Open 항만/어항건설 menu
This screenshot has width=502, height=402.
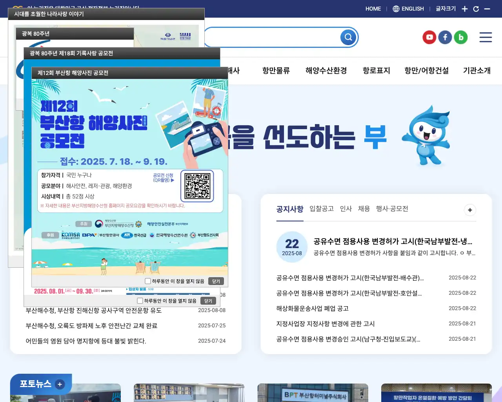(x=427, y=71)
